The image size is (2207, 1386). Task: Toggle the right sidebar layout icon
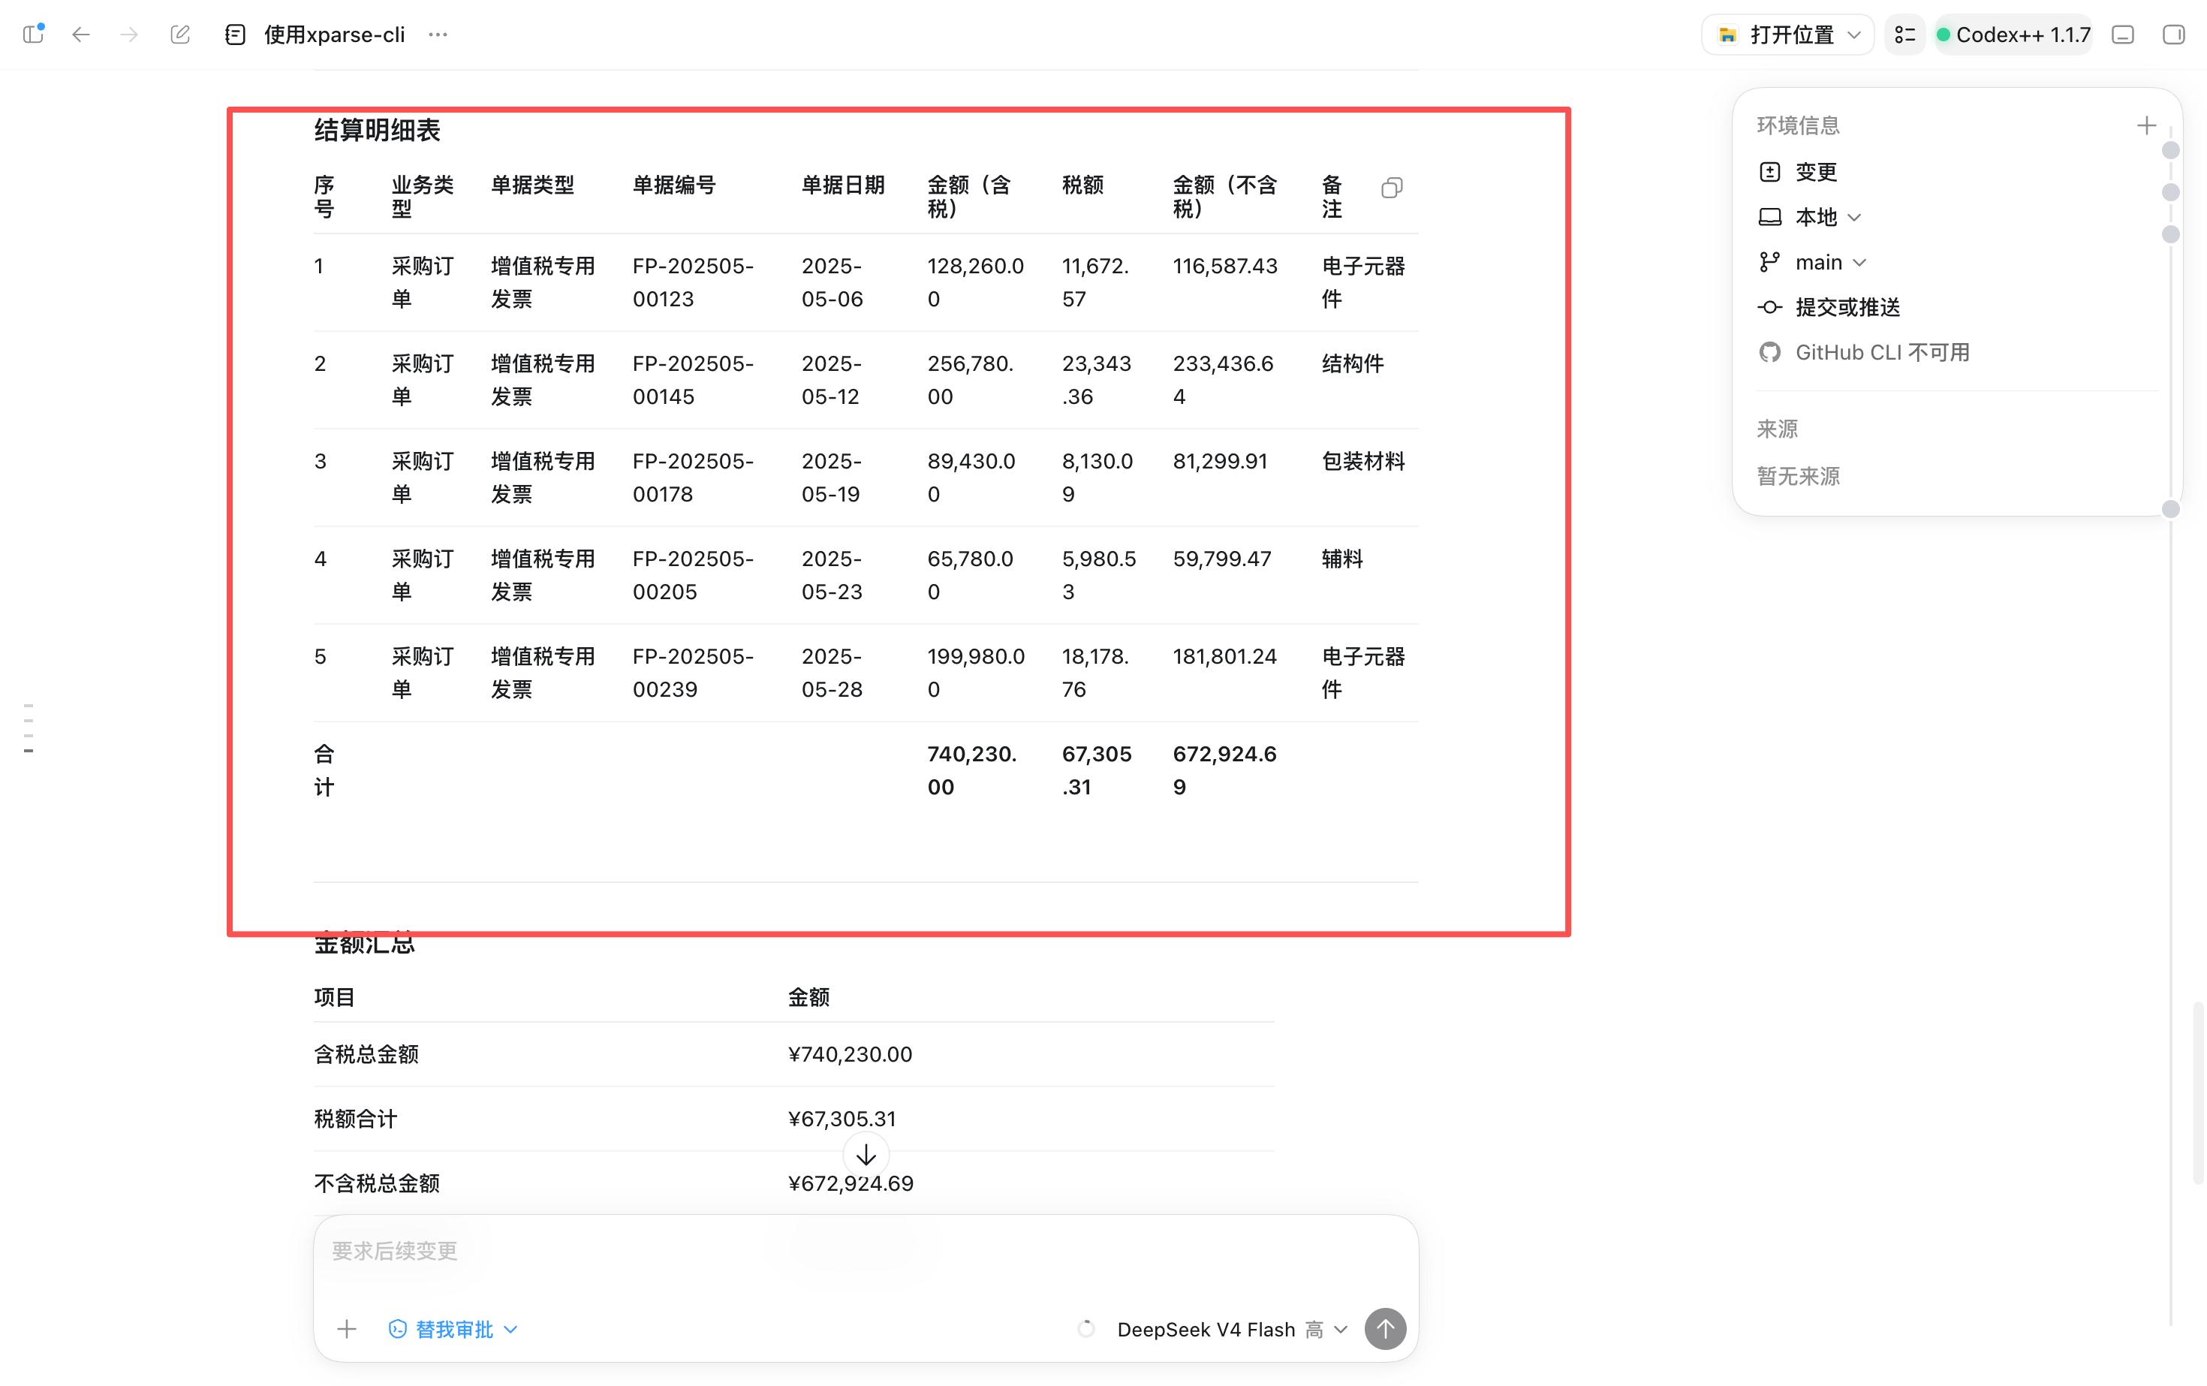click(x=2174, y=35)
